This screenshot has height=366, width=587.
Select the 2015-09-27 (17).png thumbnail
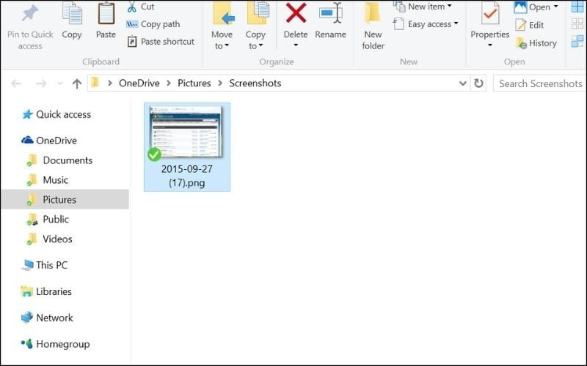(x=186, y=132)
